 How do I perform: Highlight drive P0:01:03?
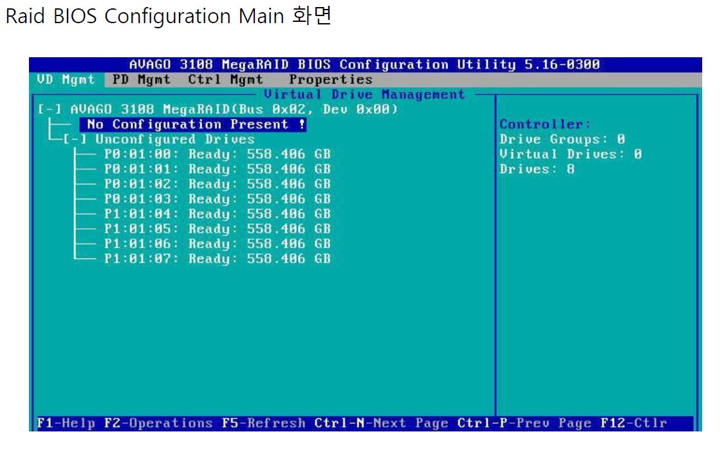[x=217, y=199]
